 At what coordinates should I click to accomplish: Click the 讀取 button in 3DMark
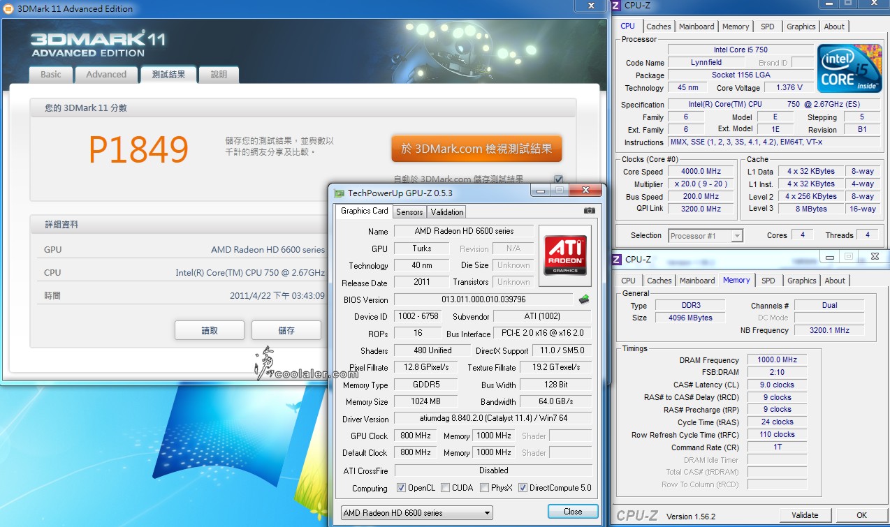(210, 330)
